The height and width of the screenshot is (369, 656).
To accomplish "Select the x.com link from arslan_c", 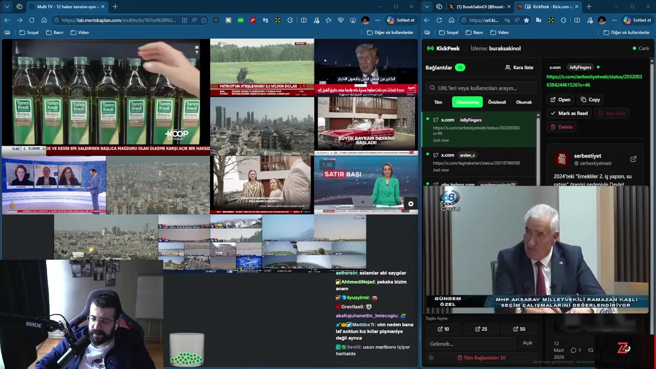I will pyautogui.click(x=479, y=162).
